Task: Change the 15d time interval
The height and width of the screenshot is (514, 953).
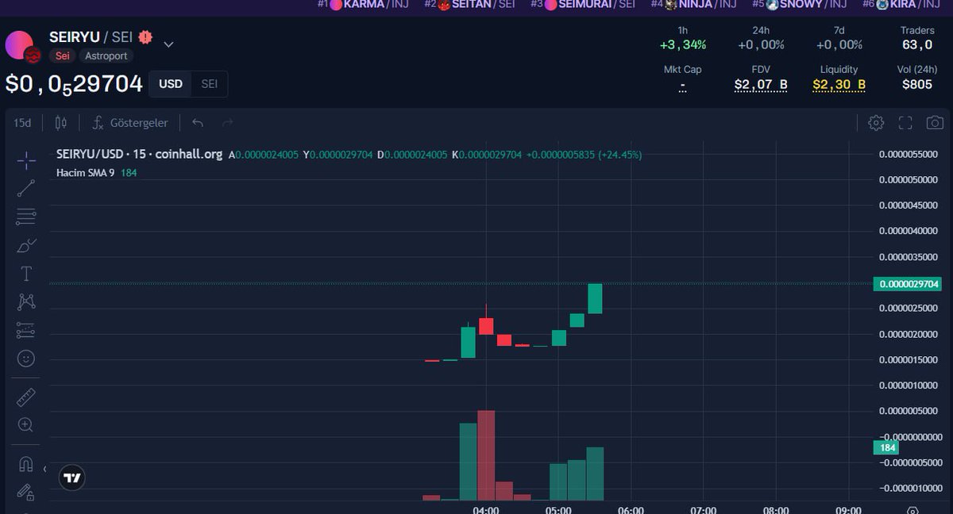Action: (x=22, y=123)
